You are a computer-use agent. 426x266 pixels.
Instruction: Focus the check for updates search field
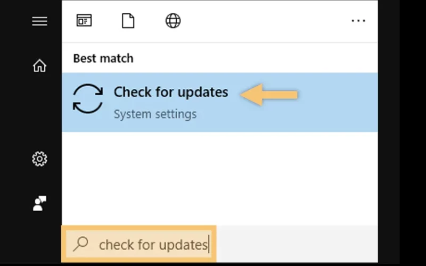coord(139,244)
